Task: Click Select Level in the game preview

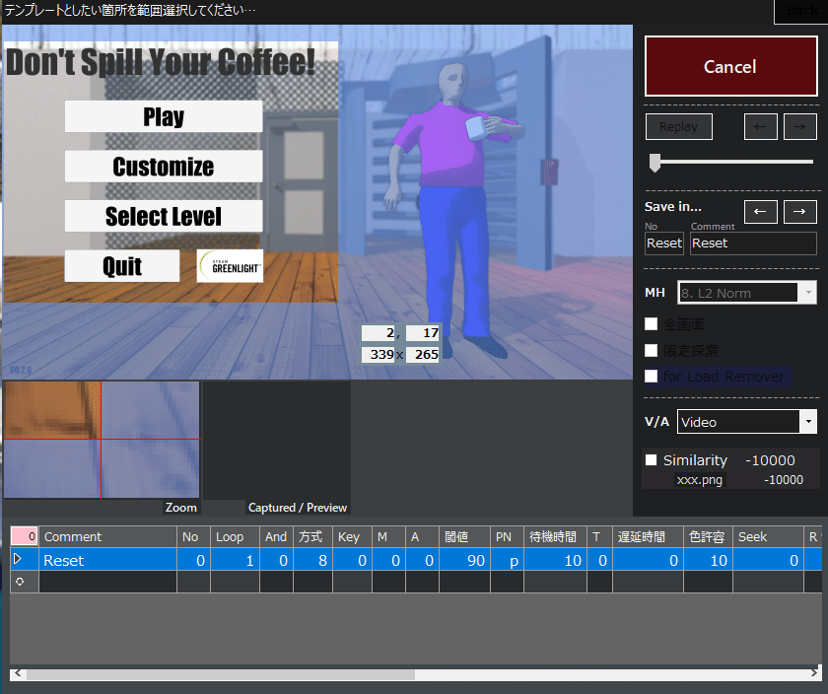Action: point(164,216)
